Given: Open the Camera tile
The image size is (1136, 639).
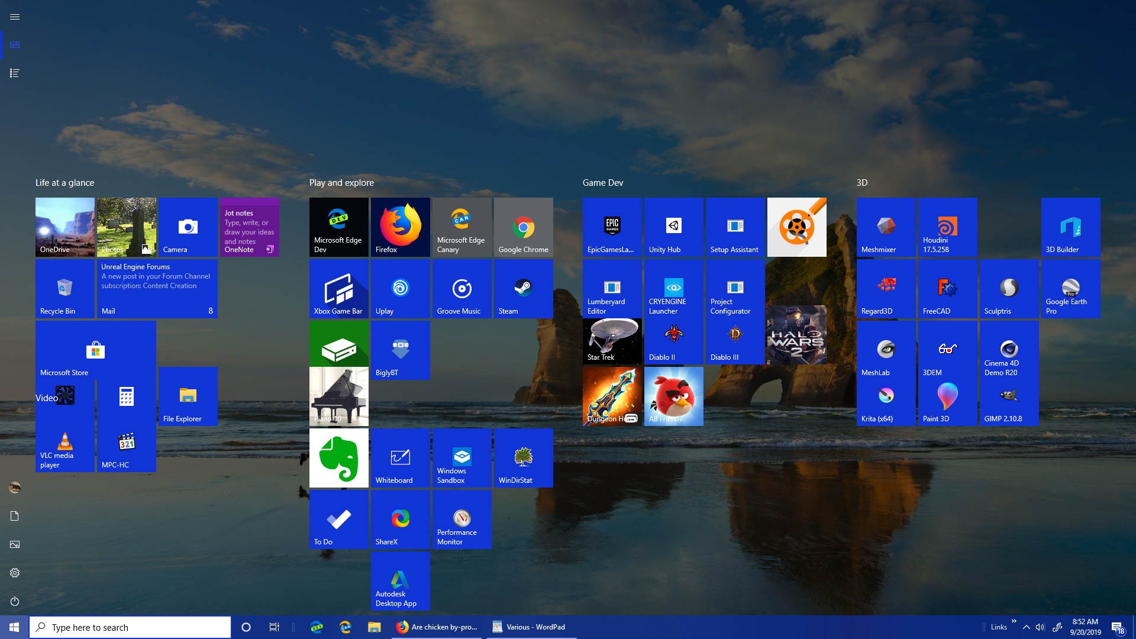Looking at the screenshot, I should tap(188, 227).
